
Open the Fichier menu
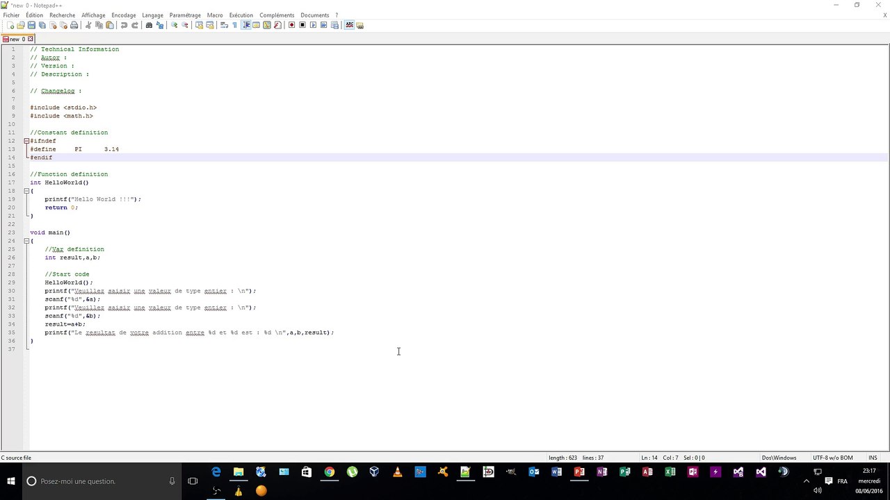click(11, 15)
